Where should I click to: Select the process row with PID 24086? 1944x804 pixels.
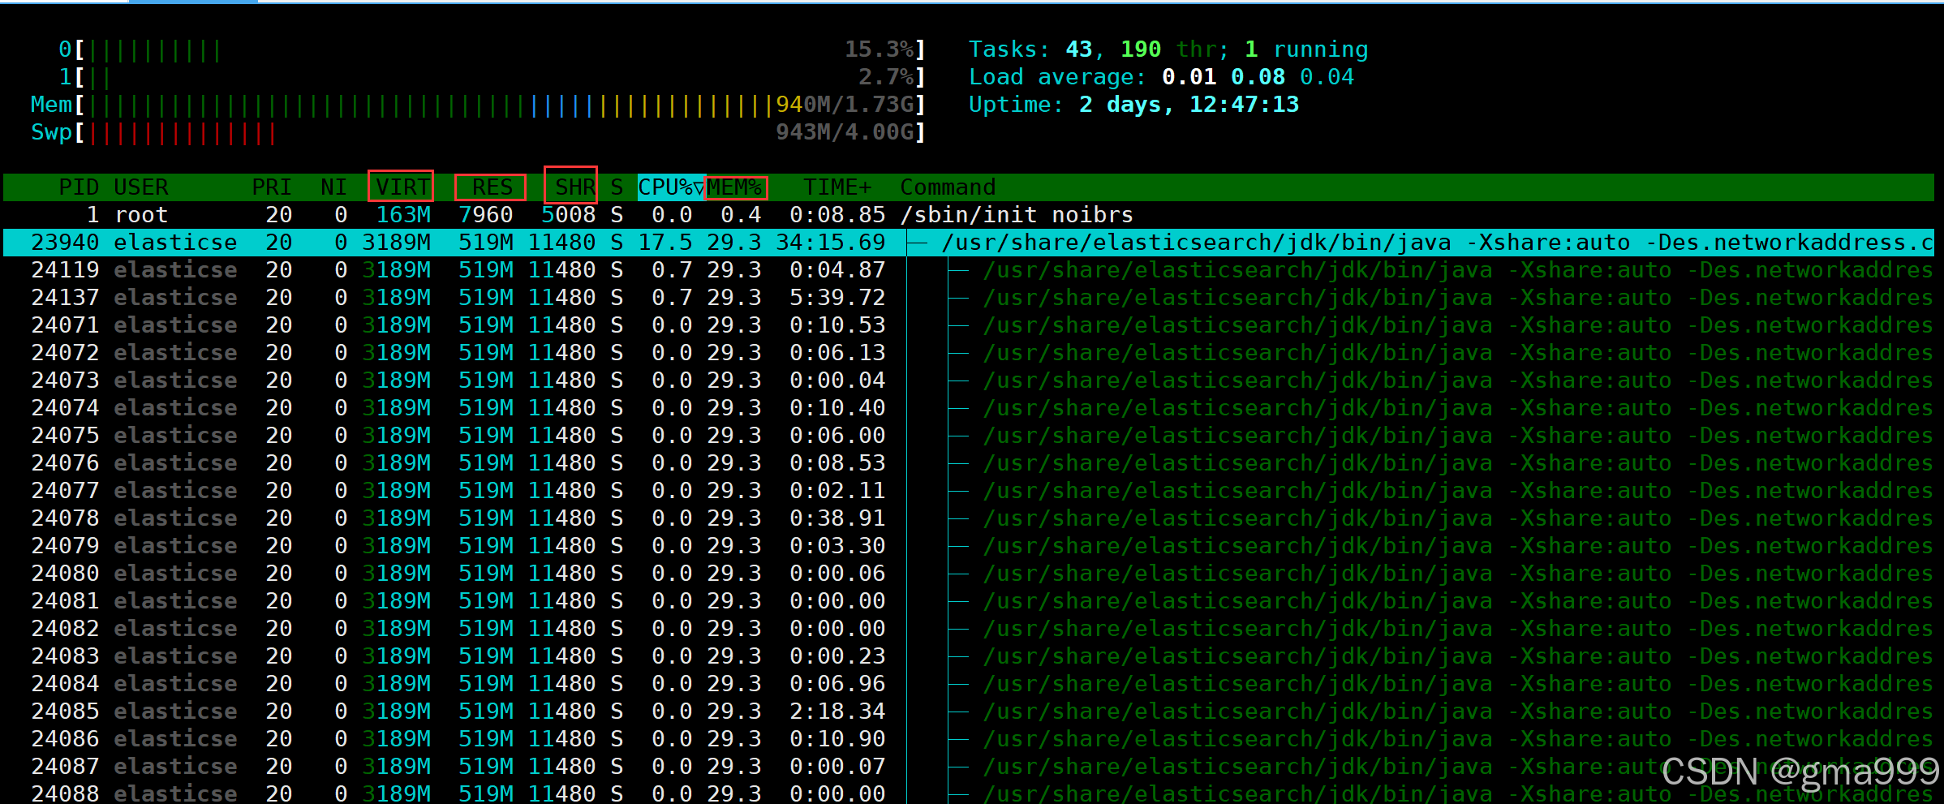(x=969, y=739)
